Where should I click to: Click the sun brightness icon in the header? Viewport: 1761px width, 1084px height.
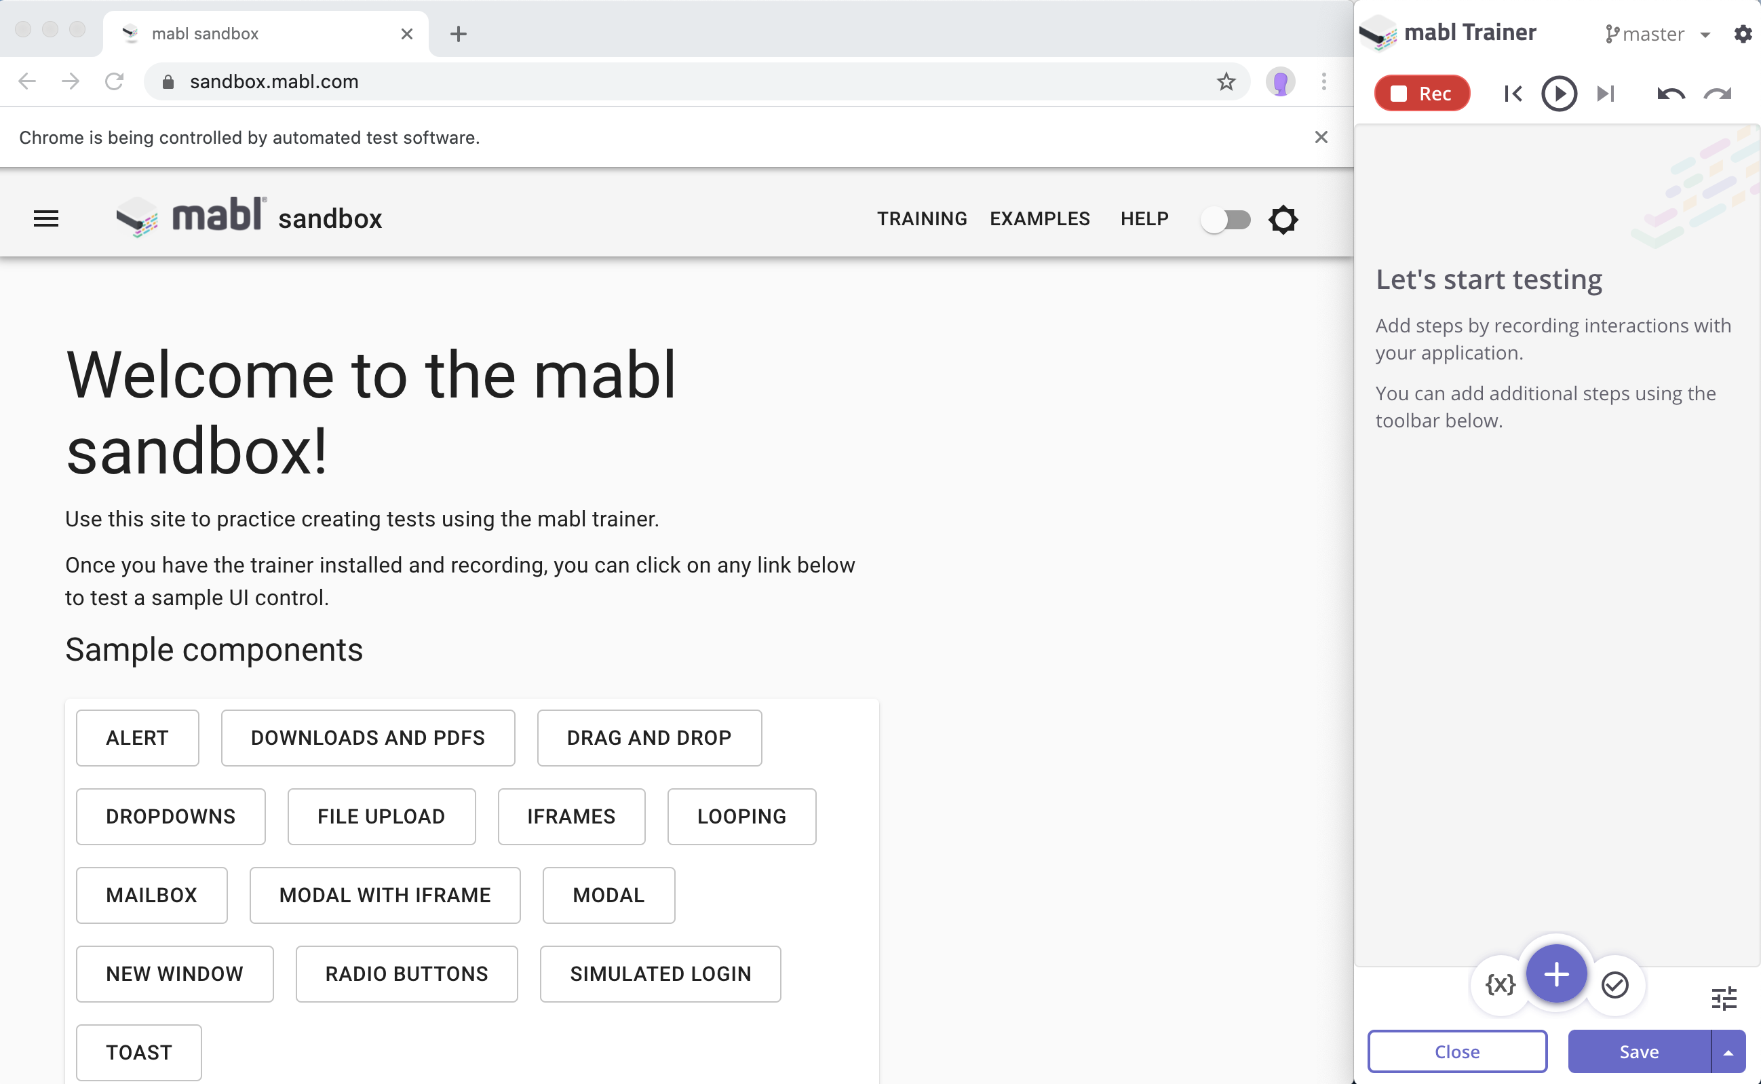pyautogui.click(x=1283, y=219)
